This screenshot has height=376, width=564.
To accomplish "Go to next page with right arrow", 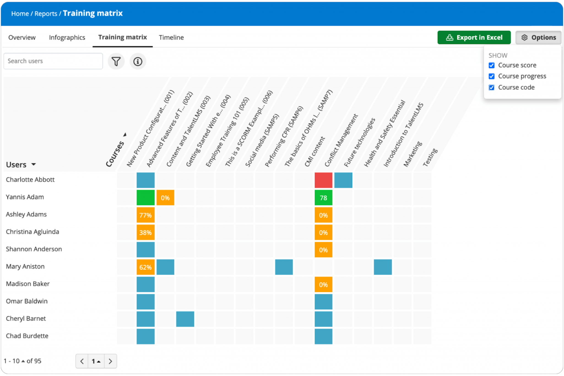I will tap(110, 361).
